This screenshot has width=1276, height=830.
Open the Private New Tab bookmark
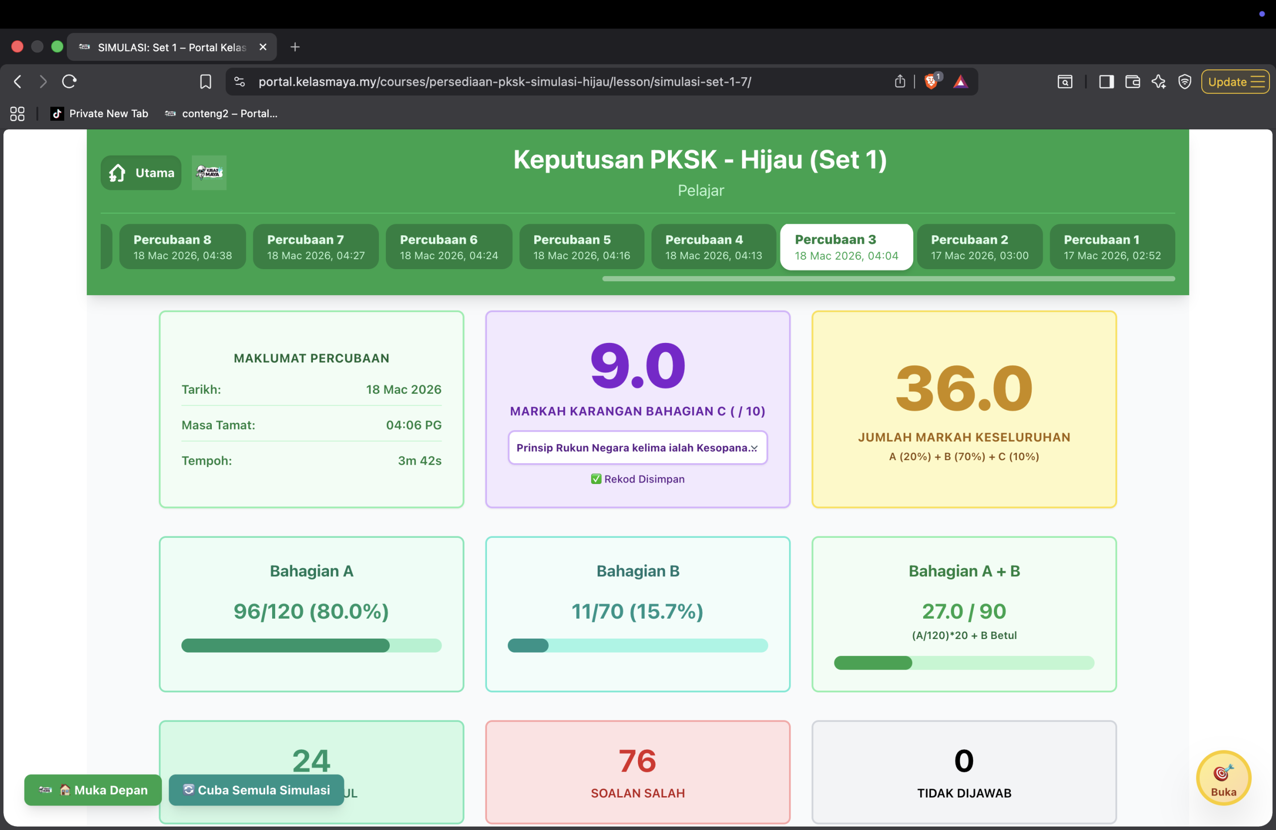click(x=99, y=114)
